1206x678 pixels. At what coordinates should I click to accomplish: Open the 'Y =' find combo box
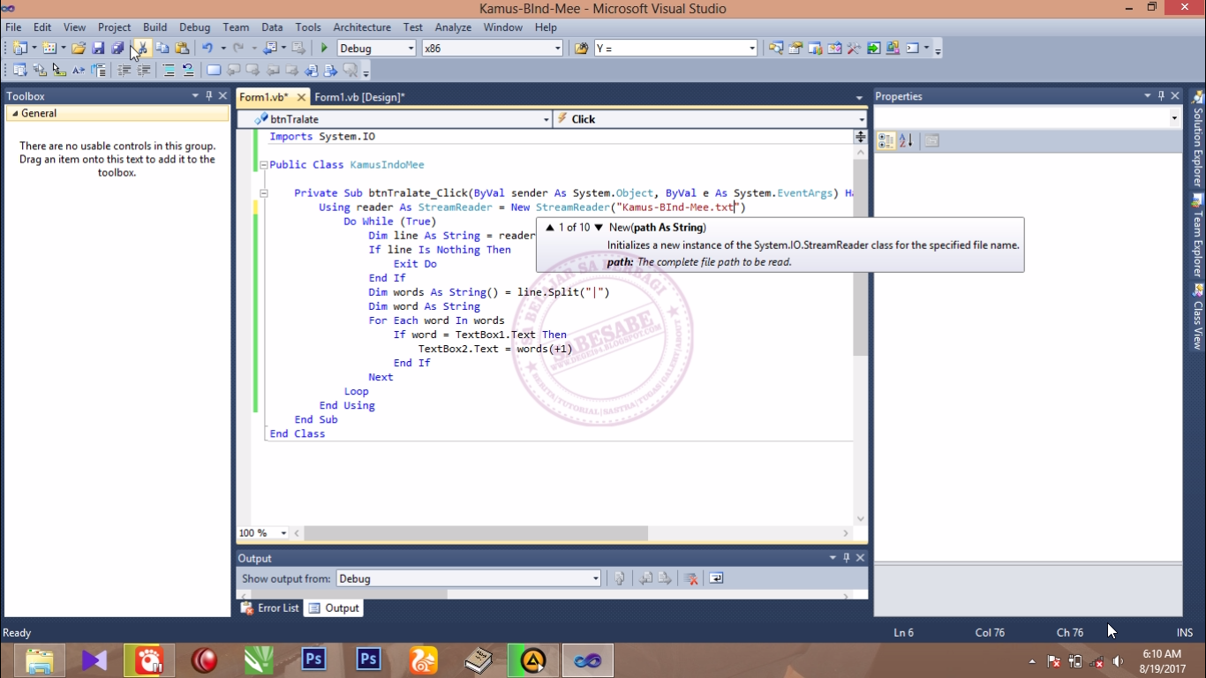pos(752,49)
